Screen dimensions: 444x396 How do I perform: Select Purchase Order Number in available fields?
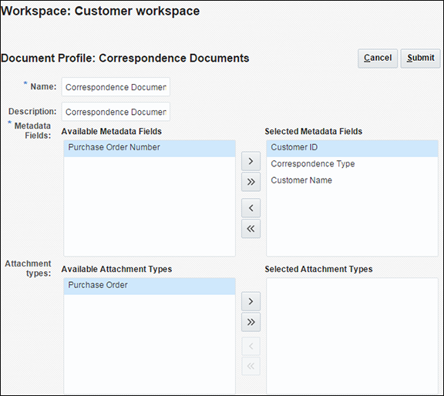tap(150, 148)
